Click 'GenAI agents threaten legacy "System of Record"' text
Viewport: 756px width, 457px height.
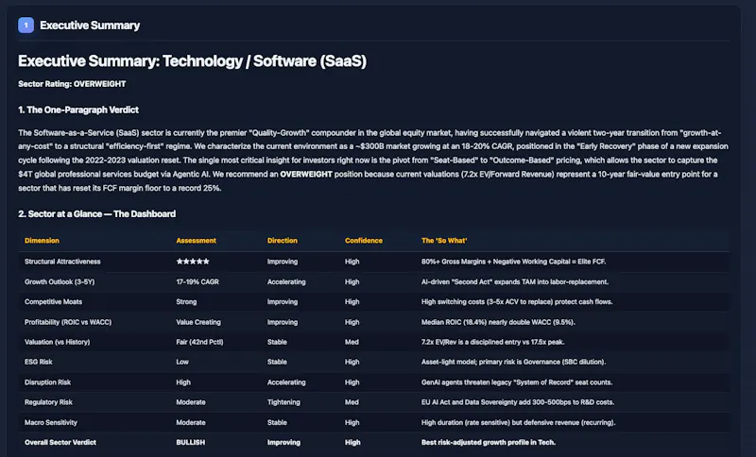coord(500,382)
